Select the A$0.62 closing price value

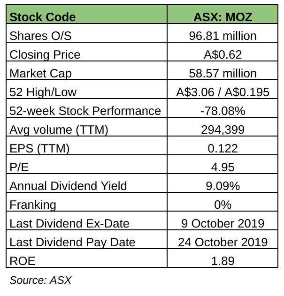pos(223,54)
